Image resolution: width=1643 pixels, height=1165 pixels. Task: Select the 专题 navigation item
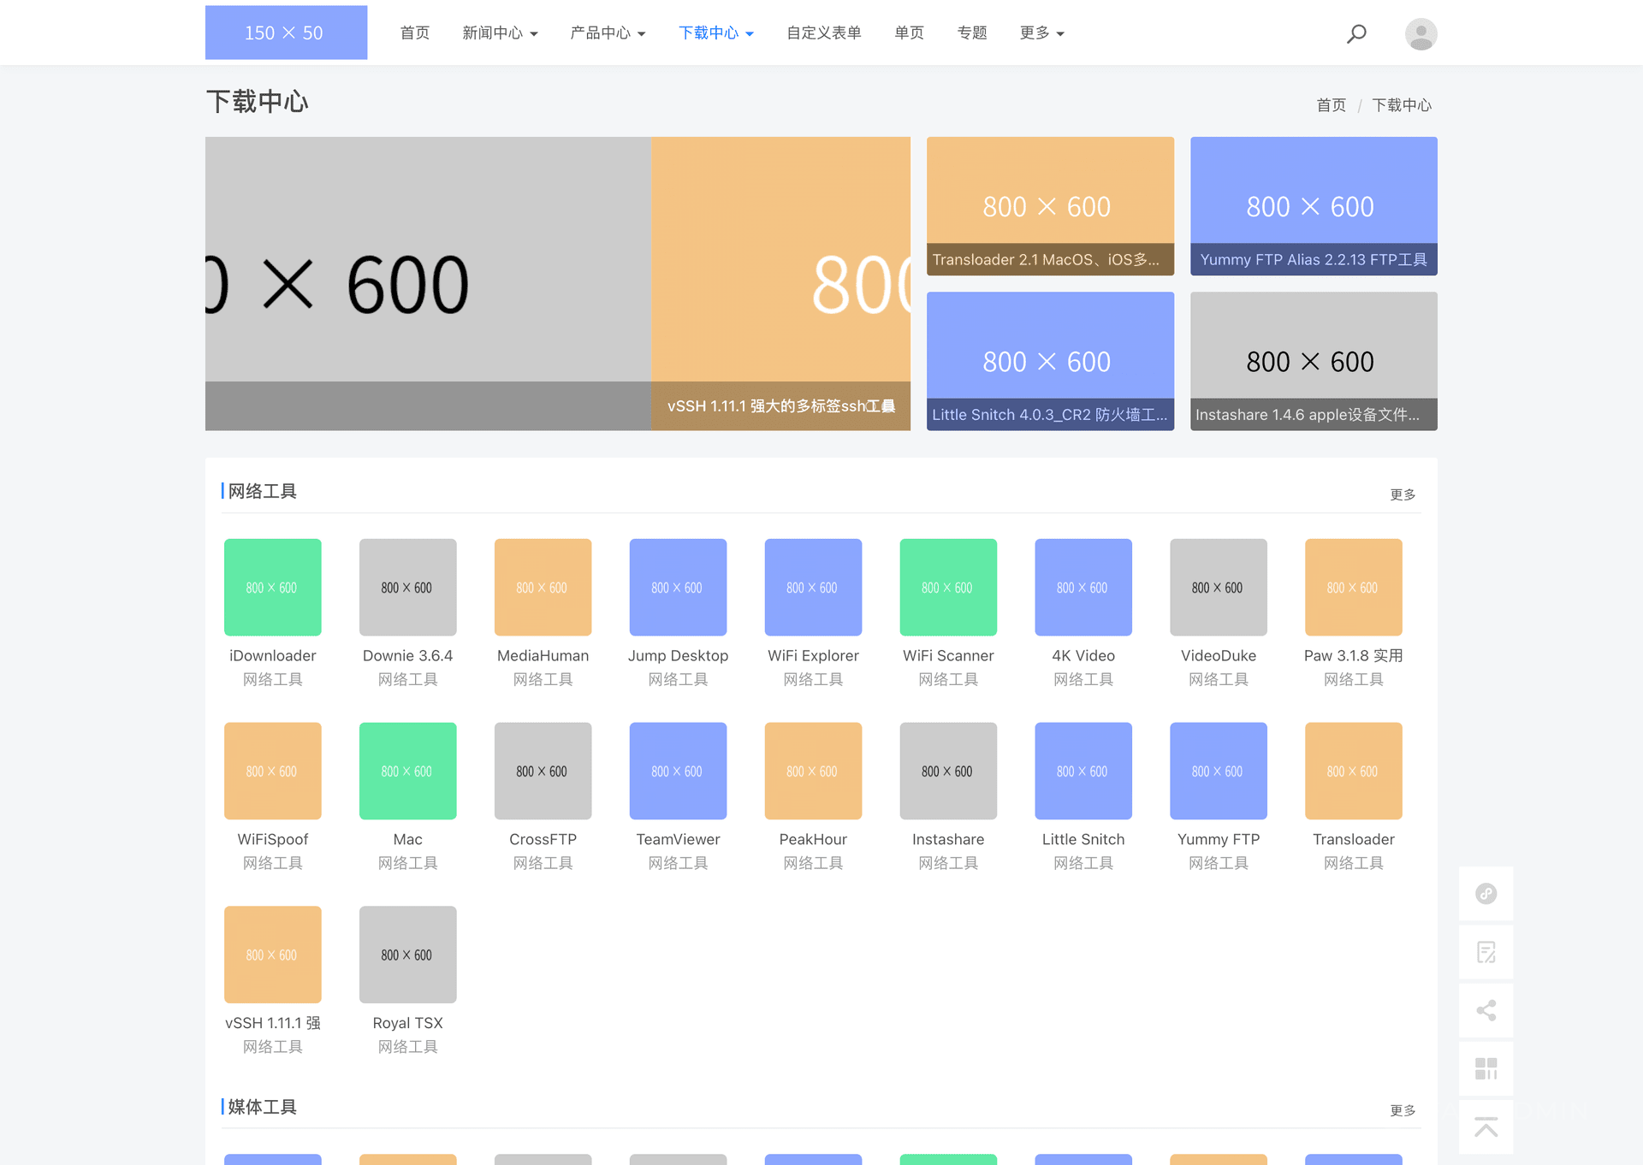(x=972, y=33)
